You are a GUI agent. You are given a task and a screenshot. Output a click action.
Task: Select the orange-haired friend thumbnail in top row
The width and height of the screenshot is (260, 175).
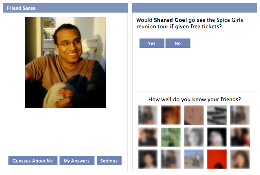pyautogui.click(x=171, y=115)
